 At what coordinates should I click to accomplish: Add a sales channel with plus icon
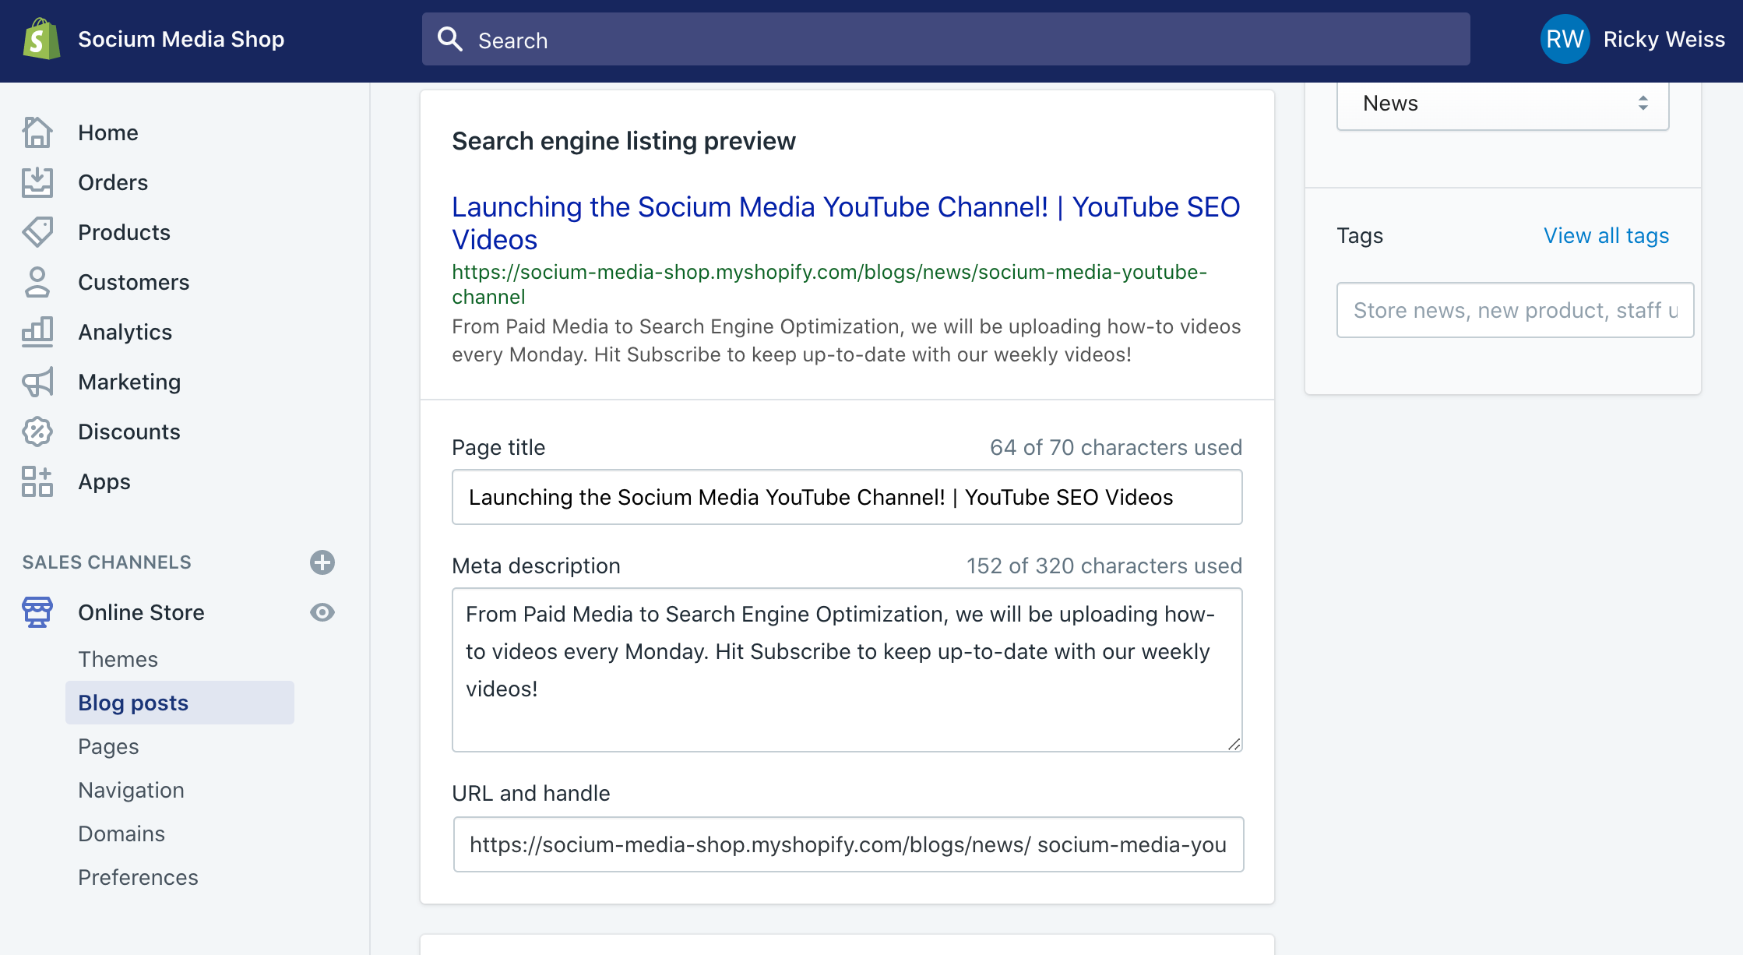tap(322, 562)
